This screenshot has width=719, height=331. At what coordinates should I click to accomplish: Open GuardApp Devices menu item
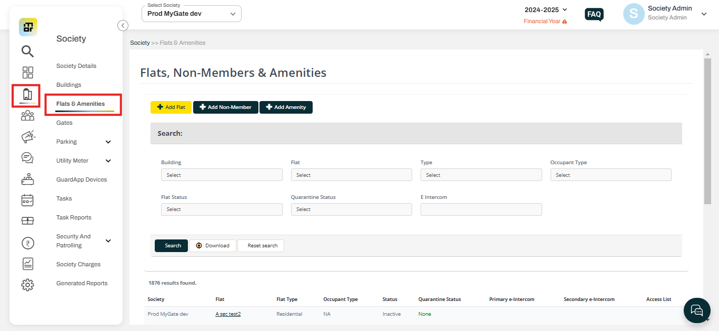tap(82, 179)
